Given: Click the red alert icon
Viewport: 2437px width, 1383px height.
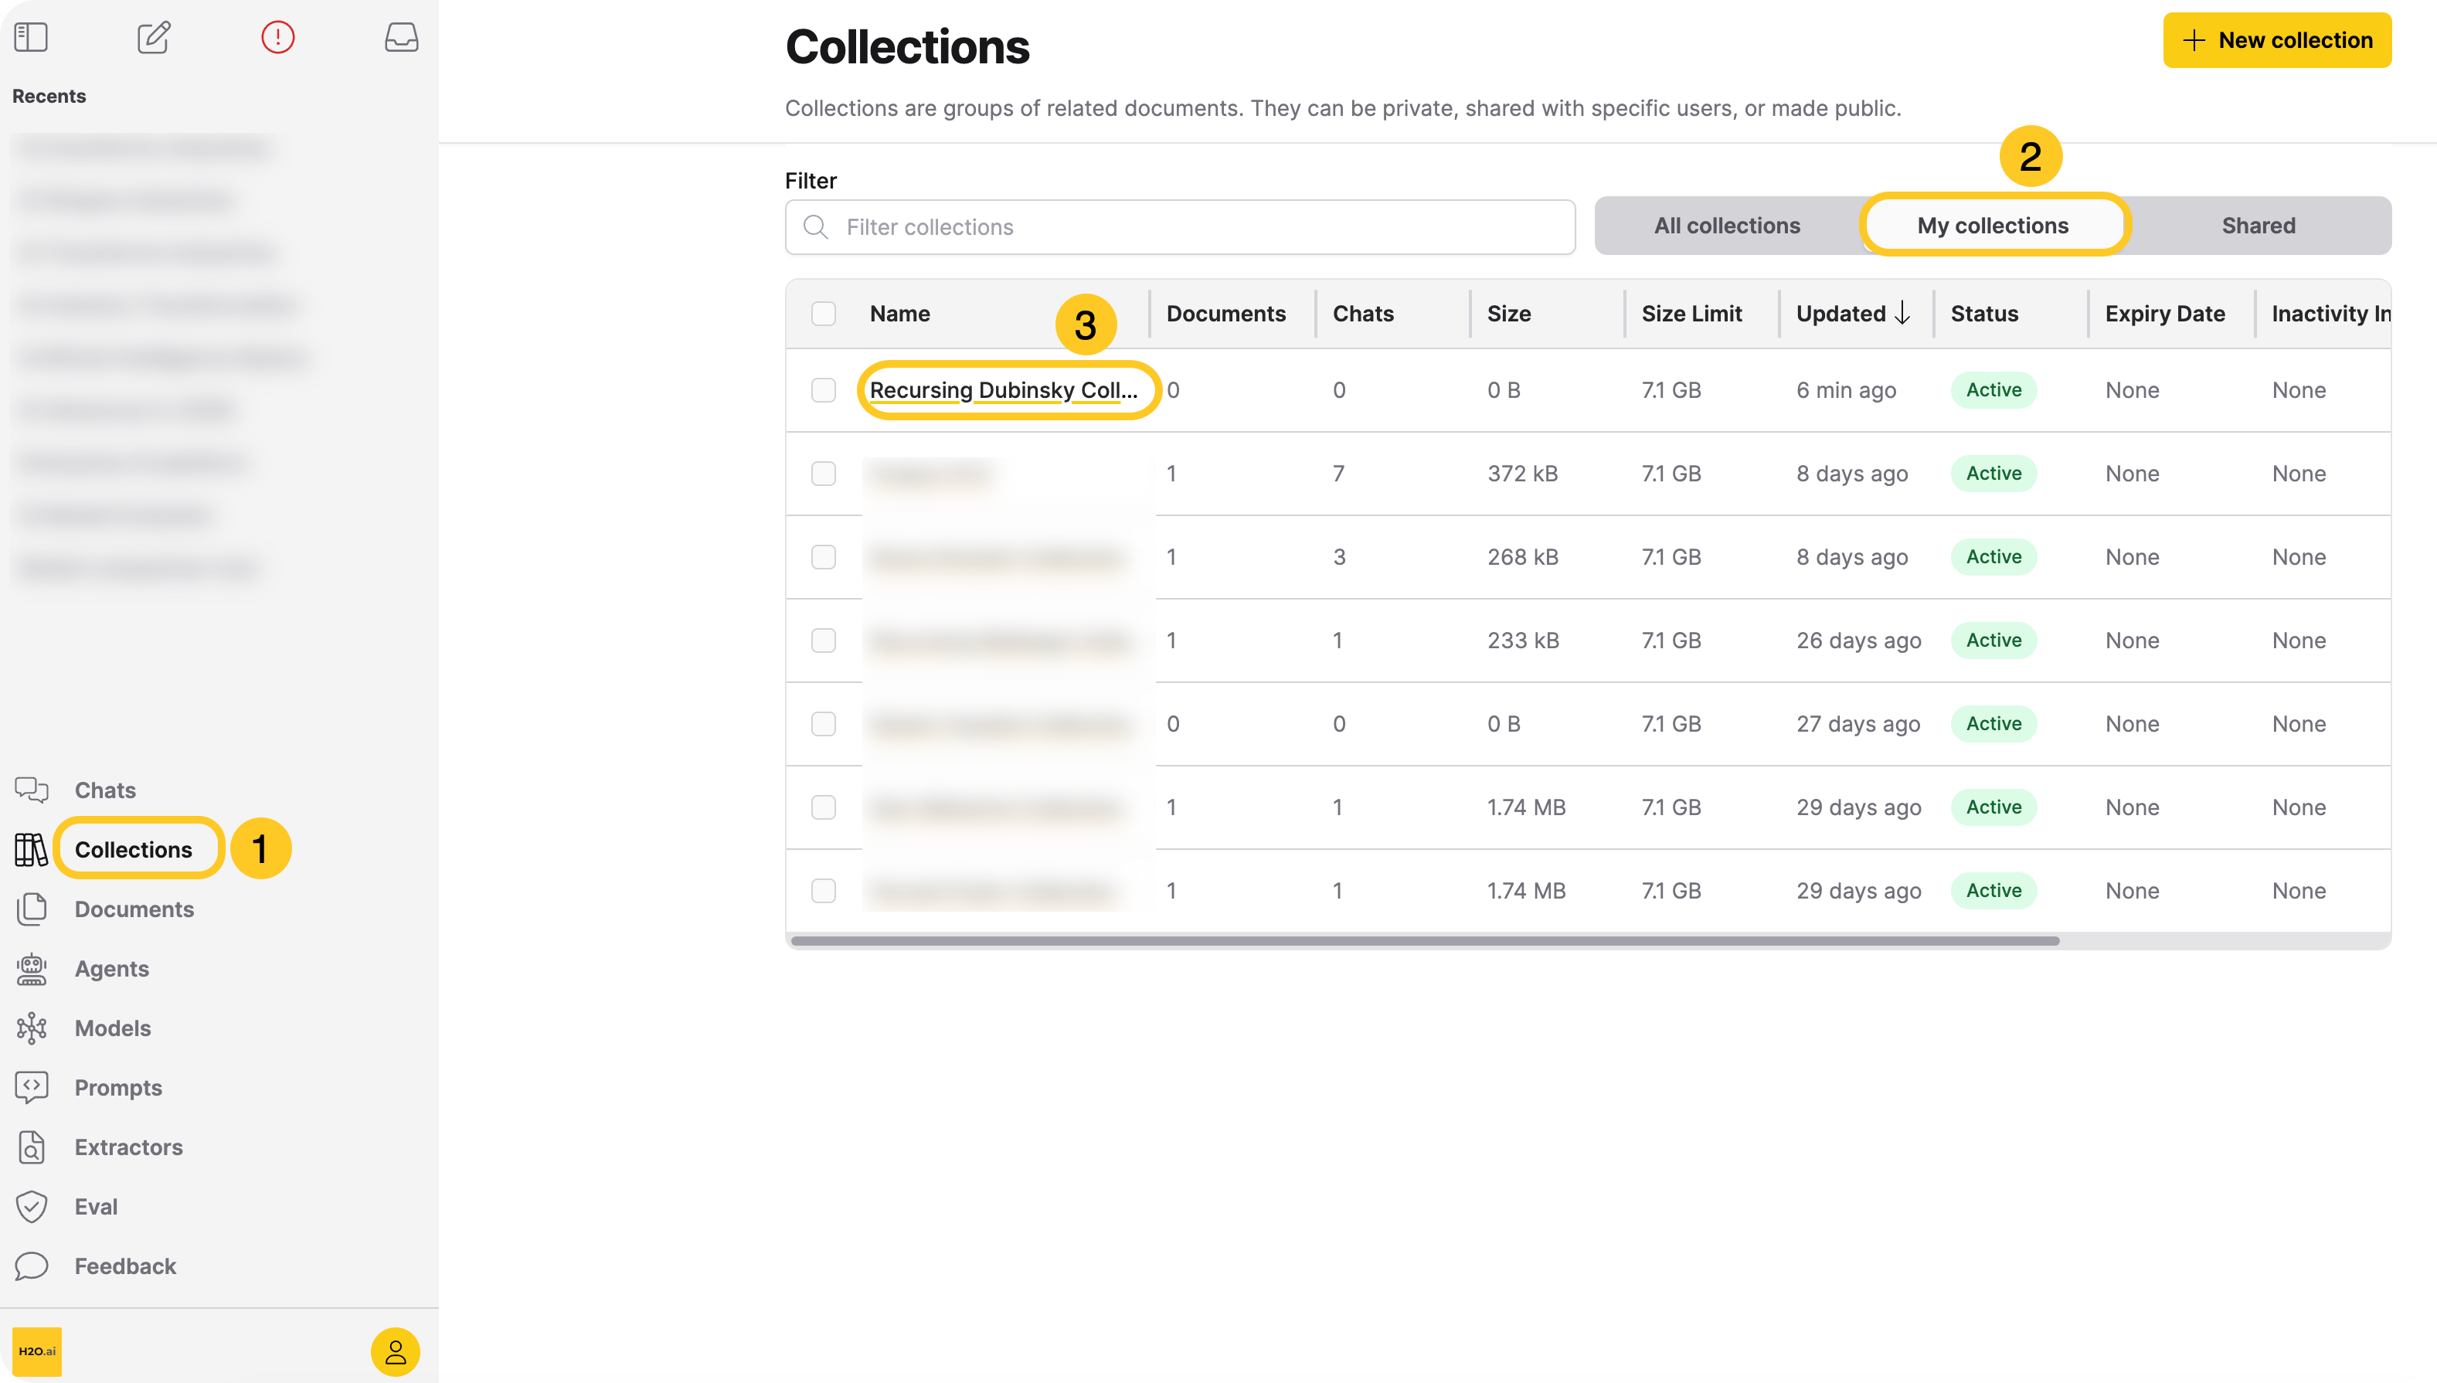Looking at the screenshot, I should tap(277, 37).
